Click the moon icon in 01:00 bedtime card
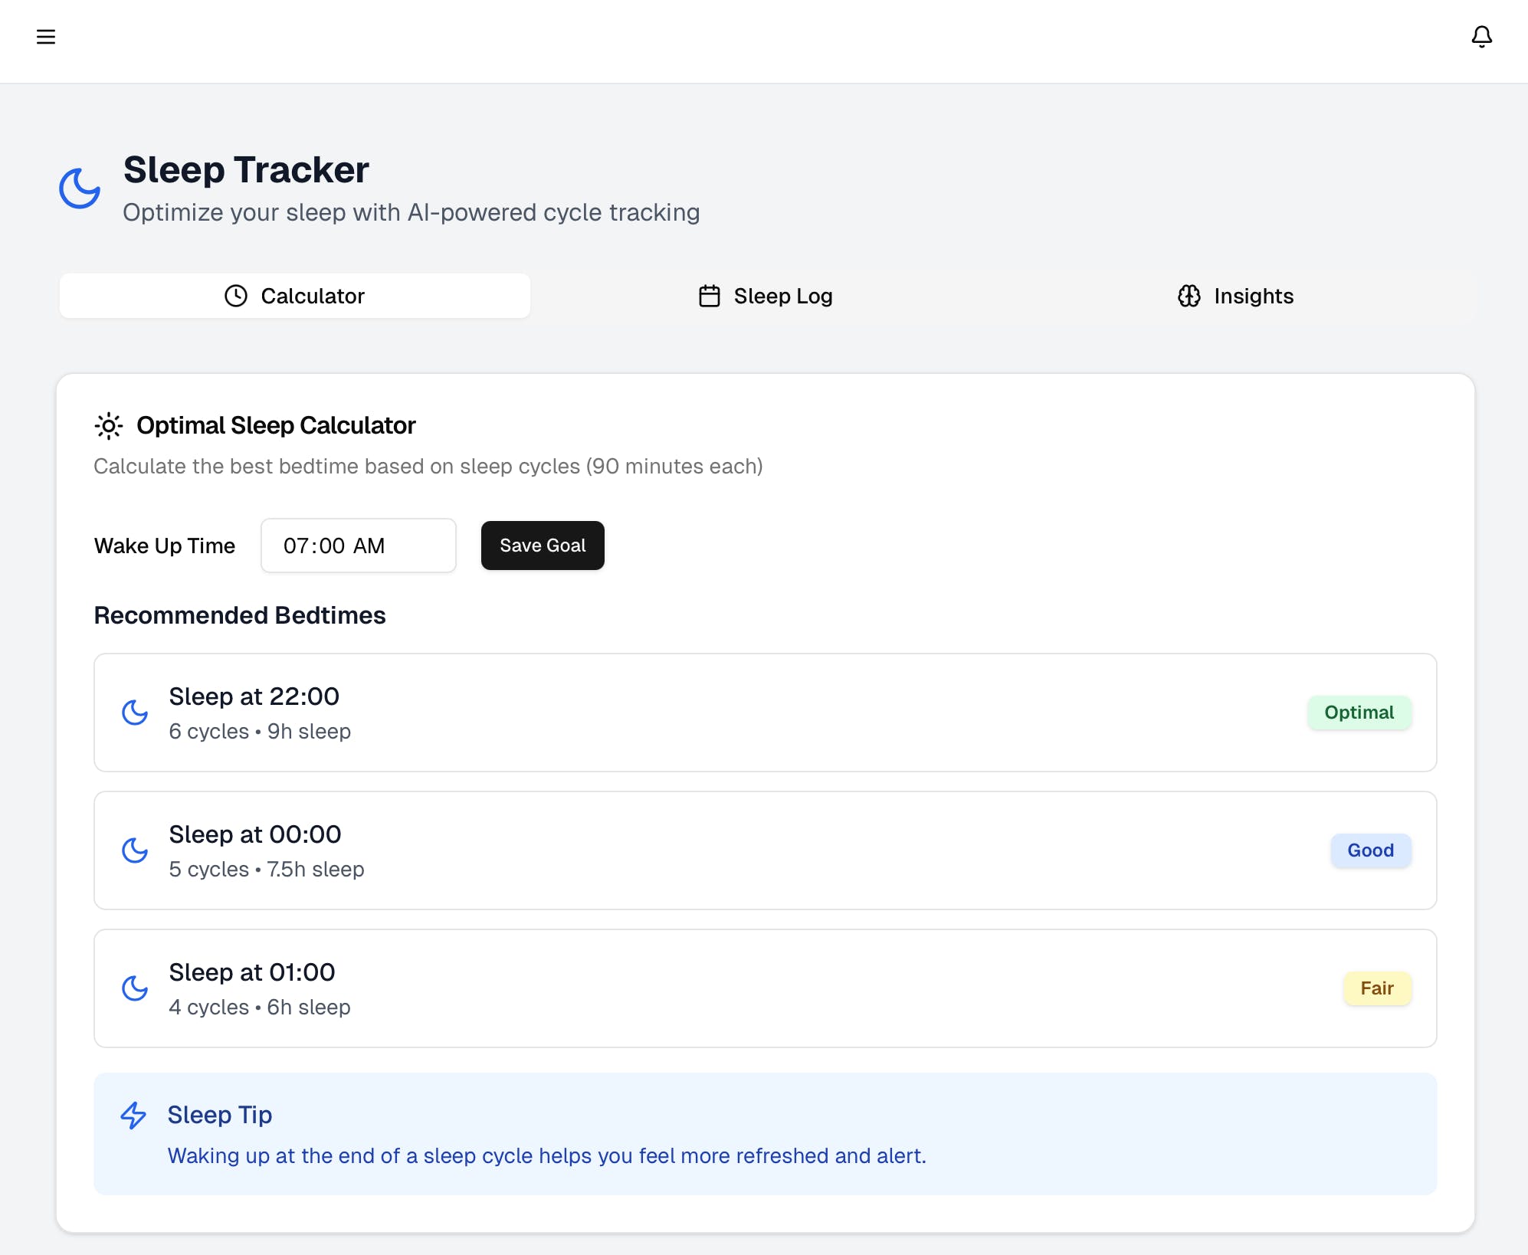 click(135, 988)
